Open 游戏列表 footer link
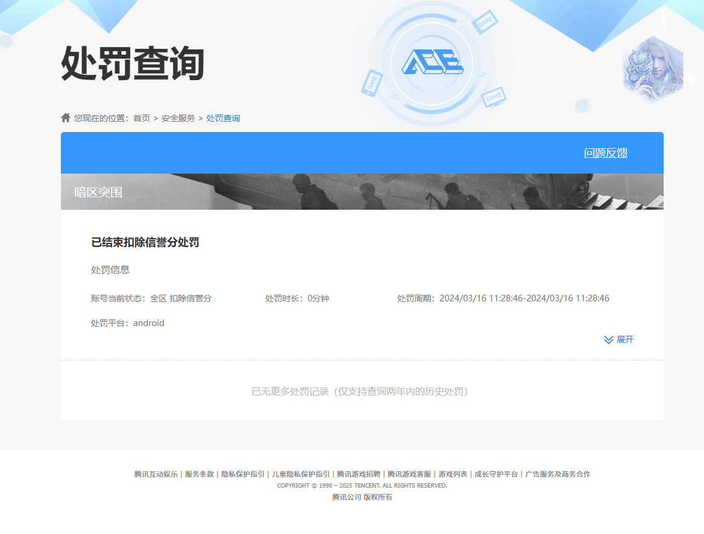Screen dimensions: 704x534 pos(453,474)
